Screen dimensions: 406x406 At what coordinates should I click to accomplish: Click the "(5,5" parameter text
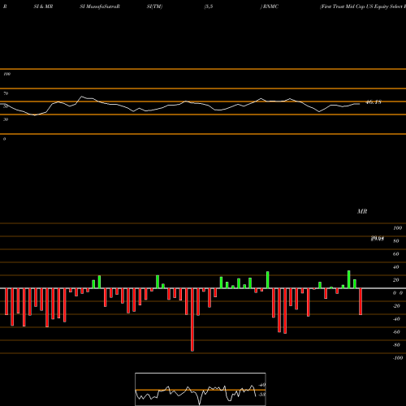click(x=209, y=6)
